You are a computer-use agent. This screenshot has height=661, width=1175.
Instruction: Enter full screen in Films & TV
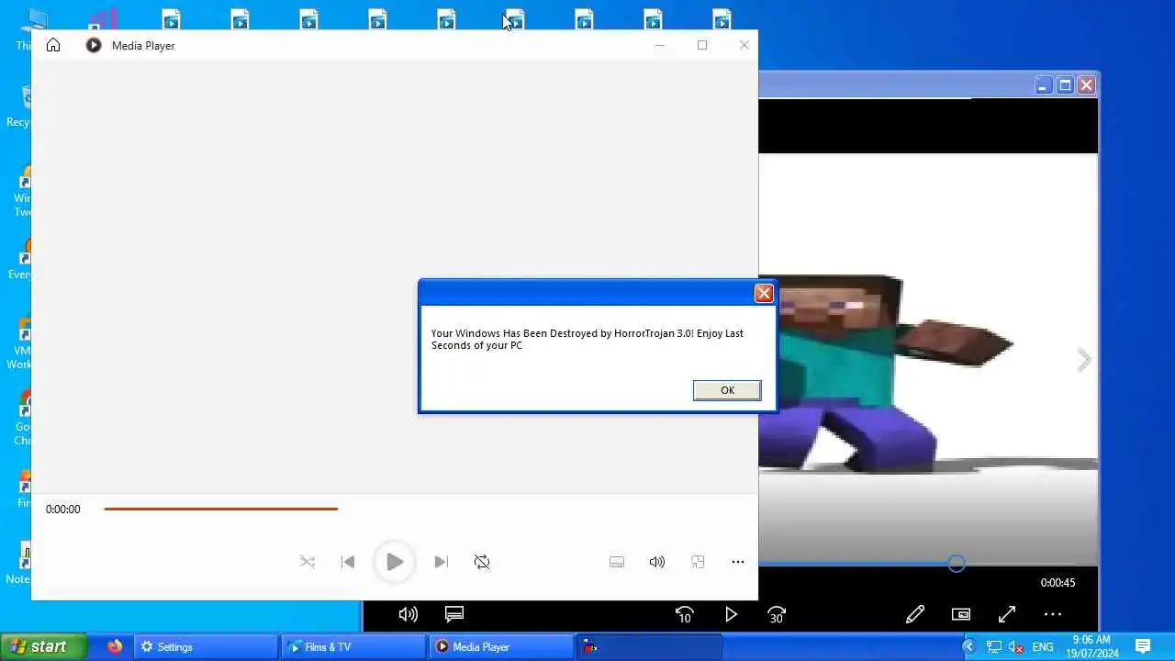point(1007,614)
